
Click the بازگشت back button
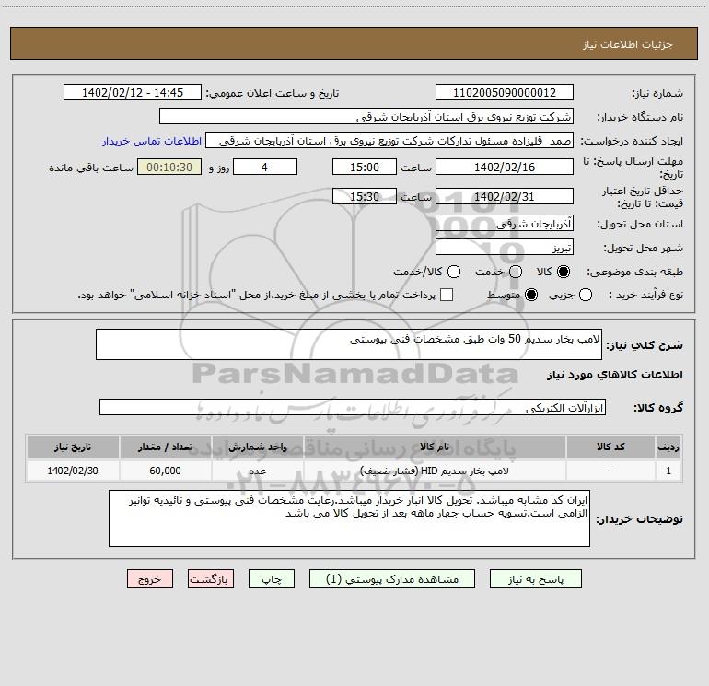pyautogui.click(x=211, y=579)
